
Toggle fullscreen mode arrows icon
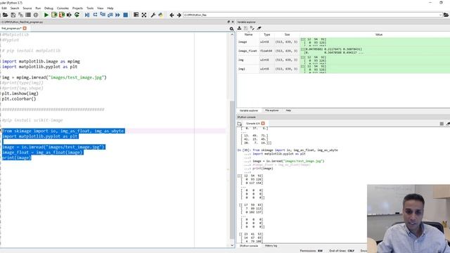(x=143, y=15)
